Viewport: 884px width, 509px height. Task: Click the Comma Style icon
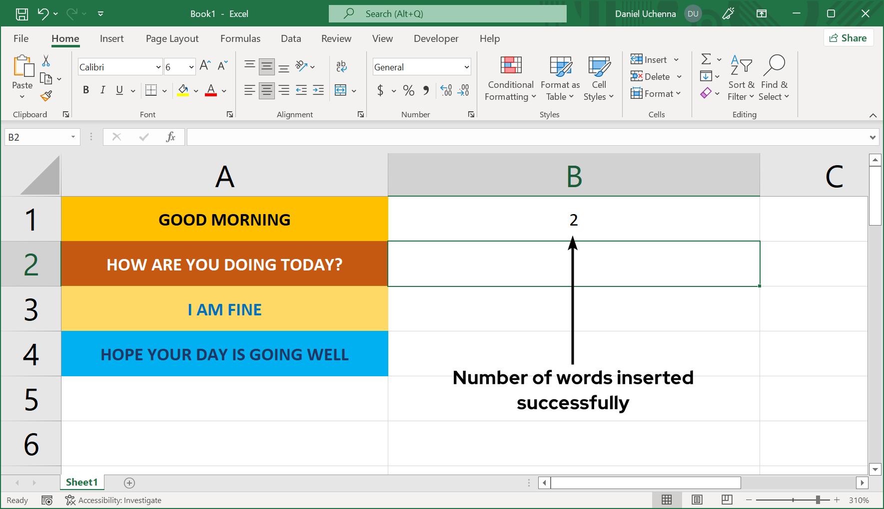pyautogui.click(x=426, y=90)
